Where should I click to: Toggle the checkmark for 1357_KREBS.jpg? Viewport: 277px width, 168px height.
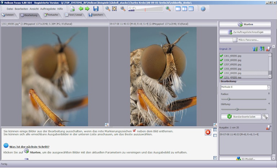pos(221,64)
